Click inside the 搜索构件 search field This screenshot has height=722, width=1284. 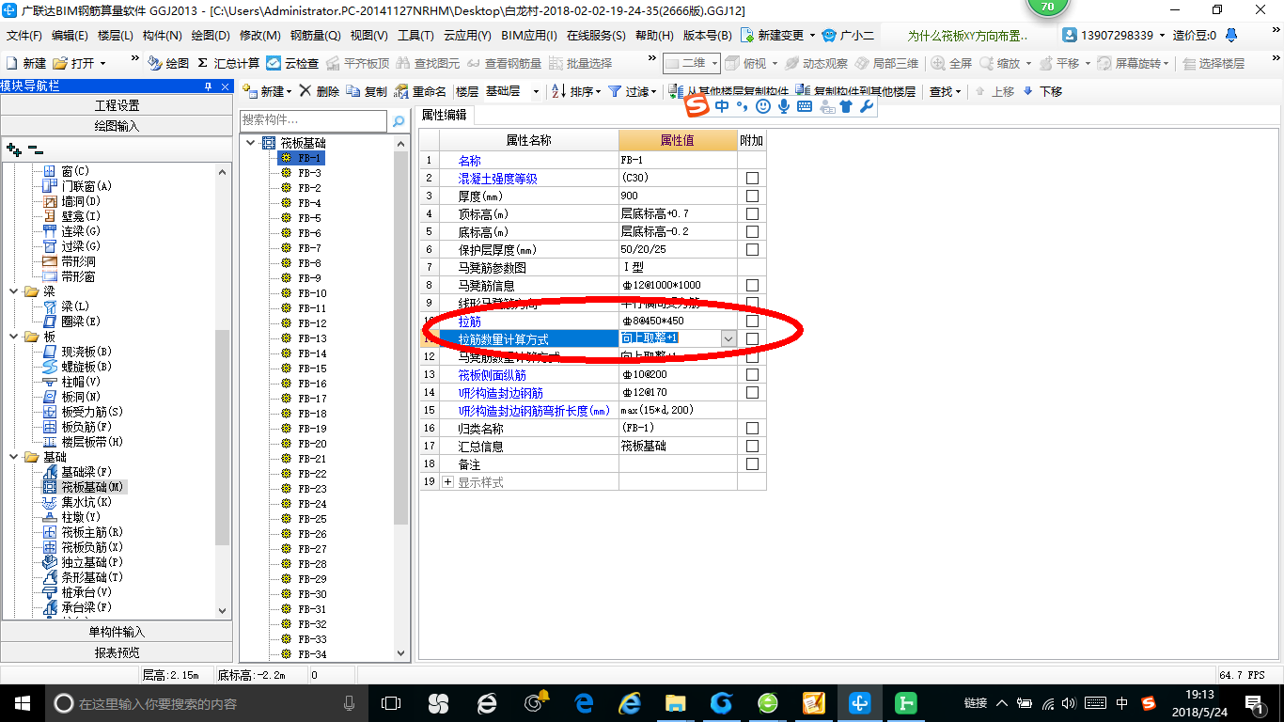[x=313, y=120]
